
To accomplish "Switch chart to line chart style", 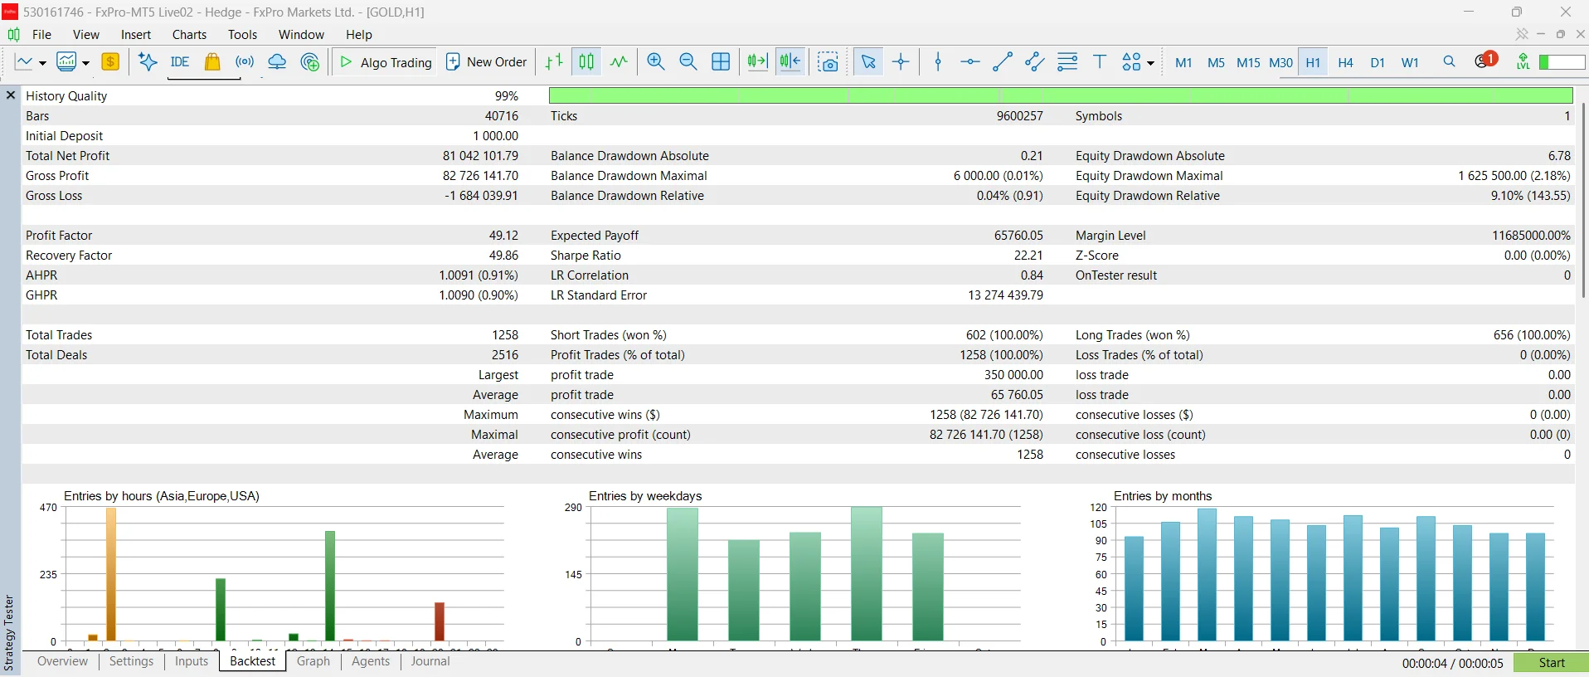I will pos(619,62).
